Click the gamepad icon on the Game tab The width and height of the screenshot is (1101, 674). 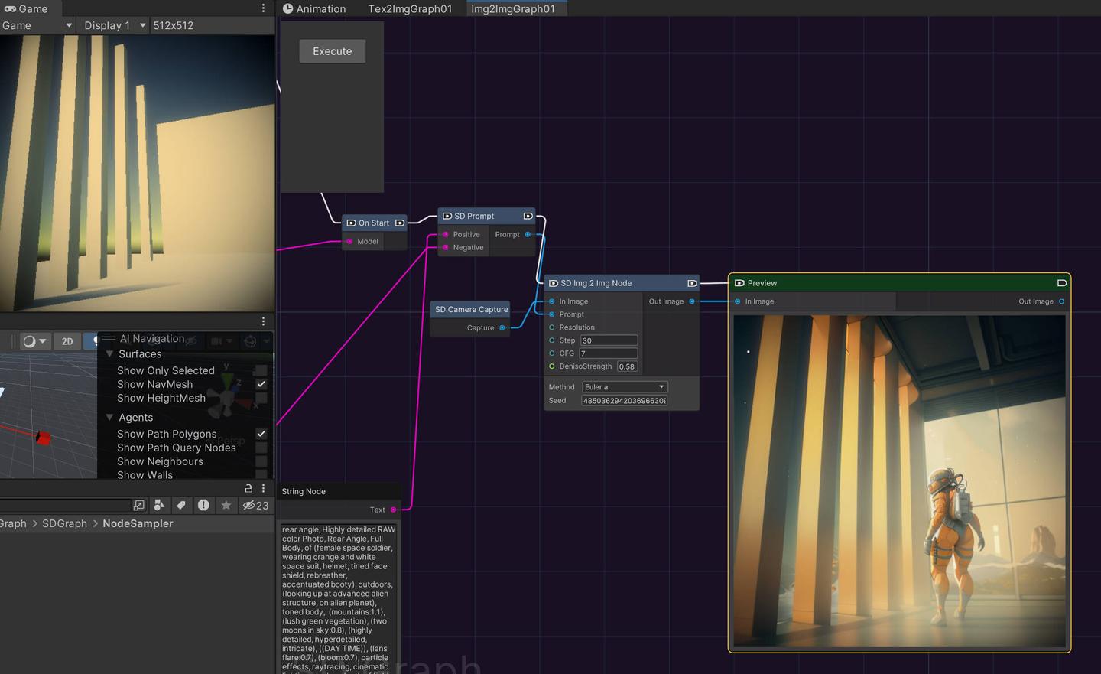[x=10, y=8]
